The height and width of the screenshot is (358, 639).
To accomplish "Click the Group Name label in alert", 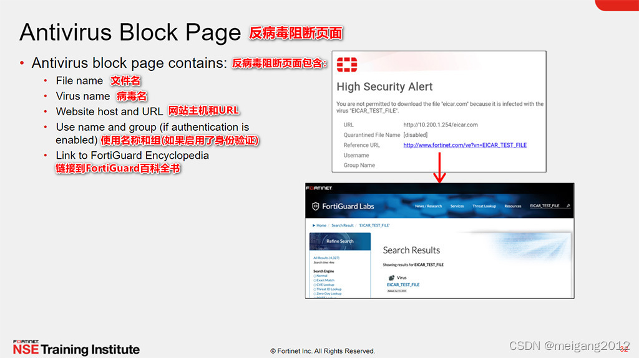I will 359,165.
